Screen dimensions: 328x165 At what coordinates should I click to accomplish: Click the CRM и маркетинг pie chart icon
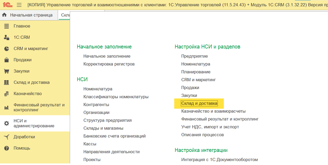(x=7, y=49)
